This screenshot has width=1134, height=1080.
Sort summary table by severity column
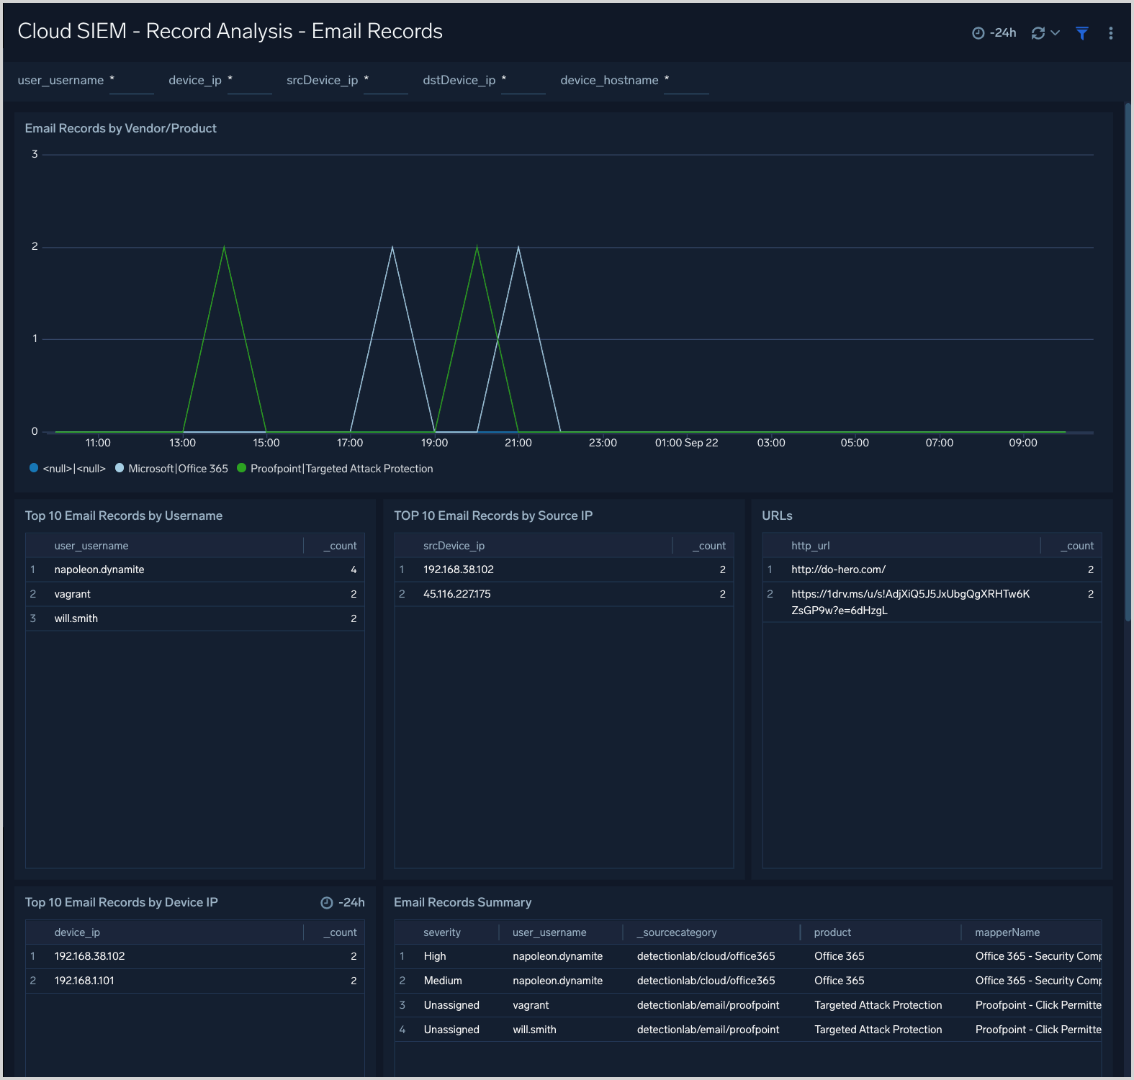tap(442, 932)
